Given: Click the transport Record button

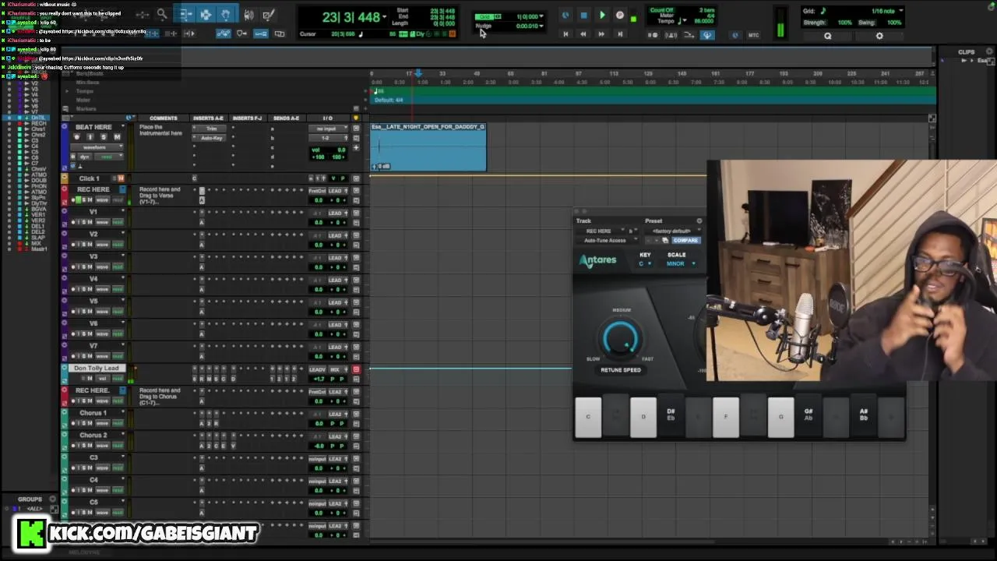Looking at the screenshot, I should 620,15.
